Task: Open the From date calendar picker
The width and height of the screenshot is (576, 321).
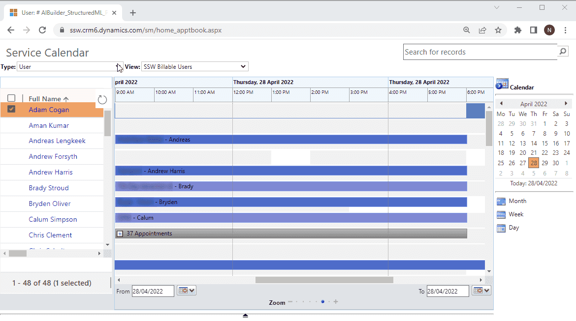Action: click(186, 291)
